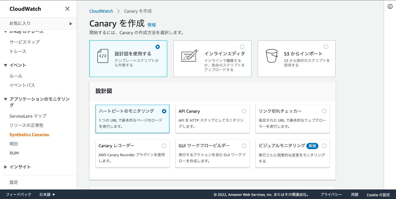This screenshot has height=199, width=396.
Task: Open サービスマップ in the sidebar
Action: click(25, 42)
